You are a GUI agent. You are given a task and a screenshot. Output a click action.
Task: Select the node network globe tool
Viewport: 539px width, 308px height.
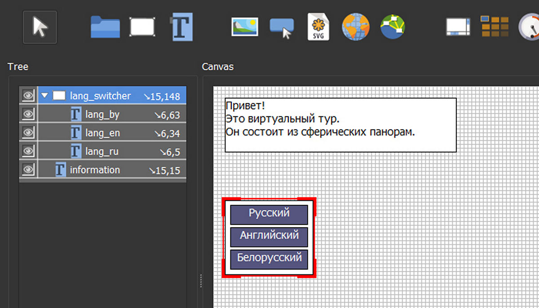393,27
